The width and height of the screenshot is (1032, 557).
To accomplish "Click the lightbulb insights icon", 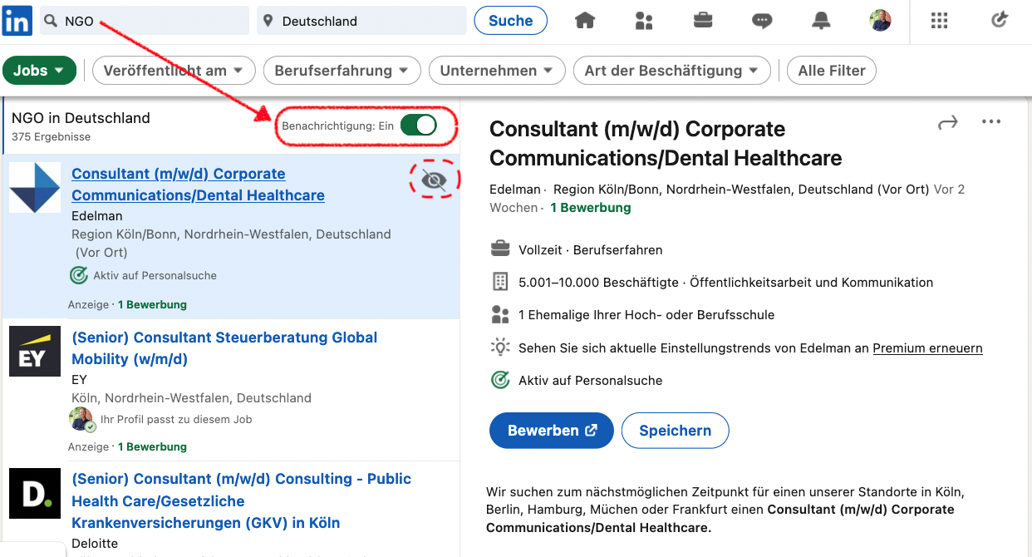I will pos(500,348).
